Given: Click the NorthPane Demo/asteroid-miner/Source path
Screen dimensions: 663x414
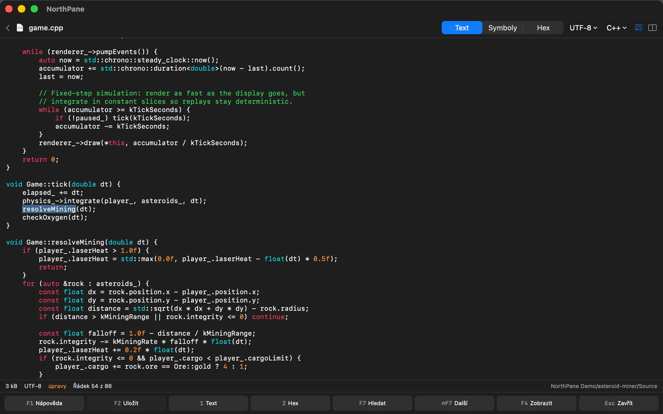Looking at the screenshot, I should click(x=604, y=386).
